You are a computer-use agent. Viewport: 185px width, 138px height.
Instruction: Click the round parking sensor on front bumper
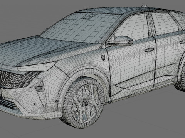point(35,104)
